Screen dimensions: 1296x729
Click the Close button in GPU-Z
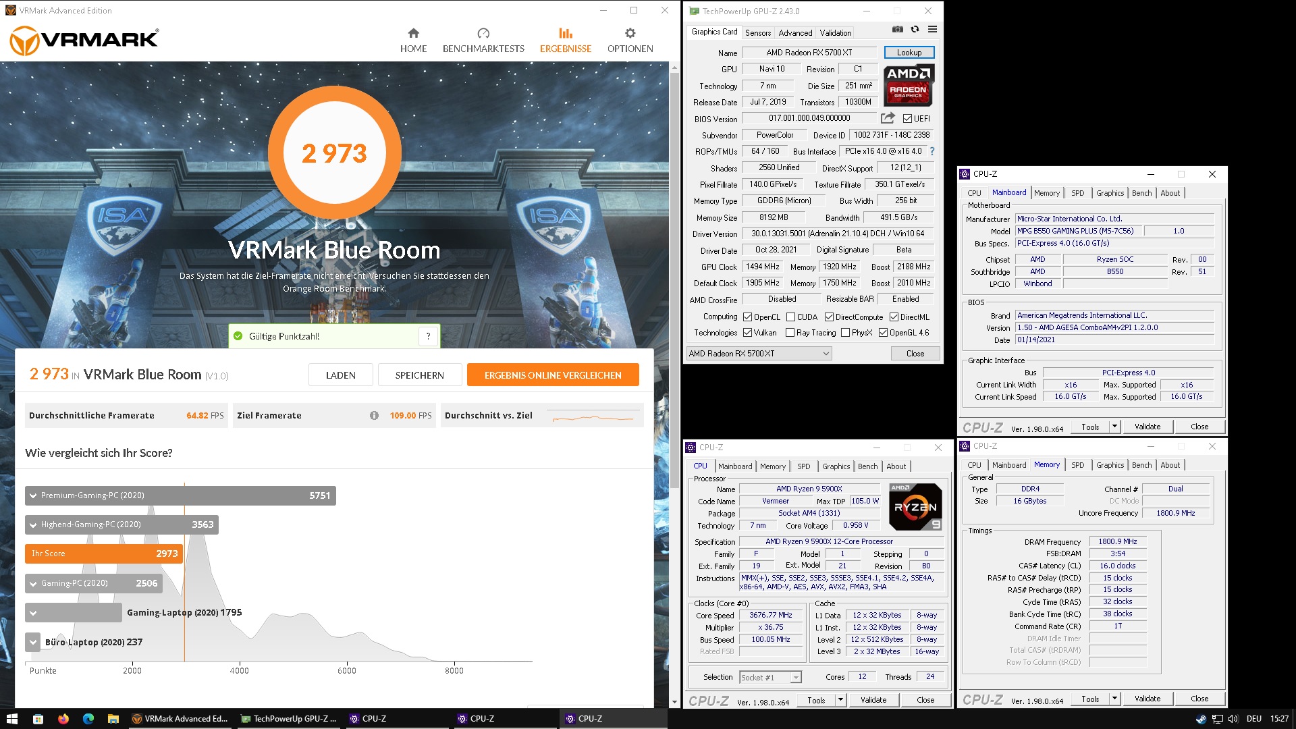915,354
